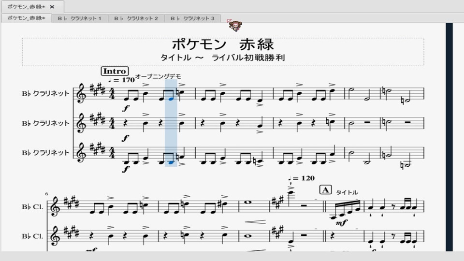This screenshot has width=464, height=261.
Task: Select the whole note in second system top staff
Action: pos(248,203)
